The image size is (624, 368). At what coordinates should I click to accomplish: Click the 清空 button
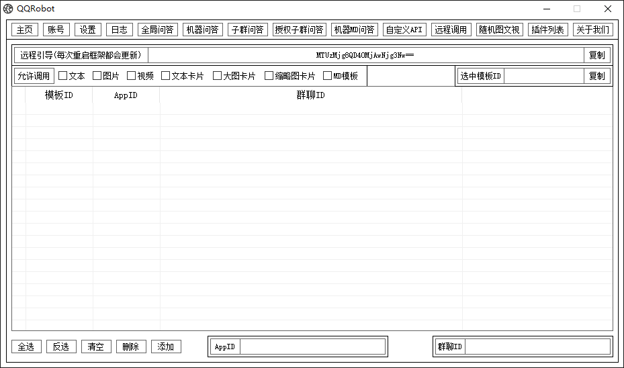(x=96, y=347)
